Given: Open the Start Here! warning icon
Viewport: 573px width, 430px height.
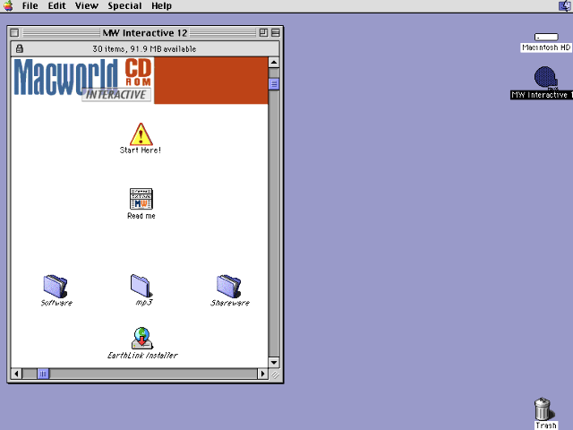Looking at the screenshot, I should [141, 134].
